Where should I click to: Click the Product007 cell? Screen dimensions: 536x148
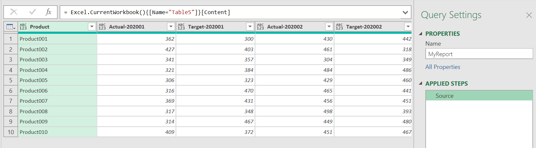point(34,101)
